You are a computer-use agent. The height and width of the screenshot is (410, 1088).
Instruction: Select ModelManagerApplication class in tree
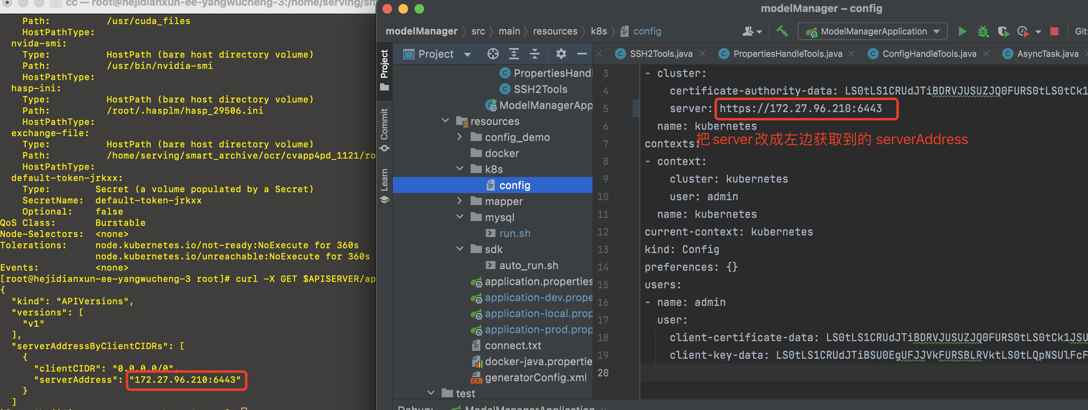(x=539, y=105)
